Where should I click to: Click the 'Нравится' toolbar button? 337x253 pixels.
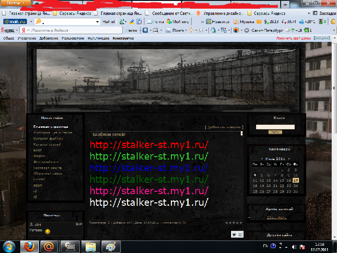(218, 22)
